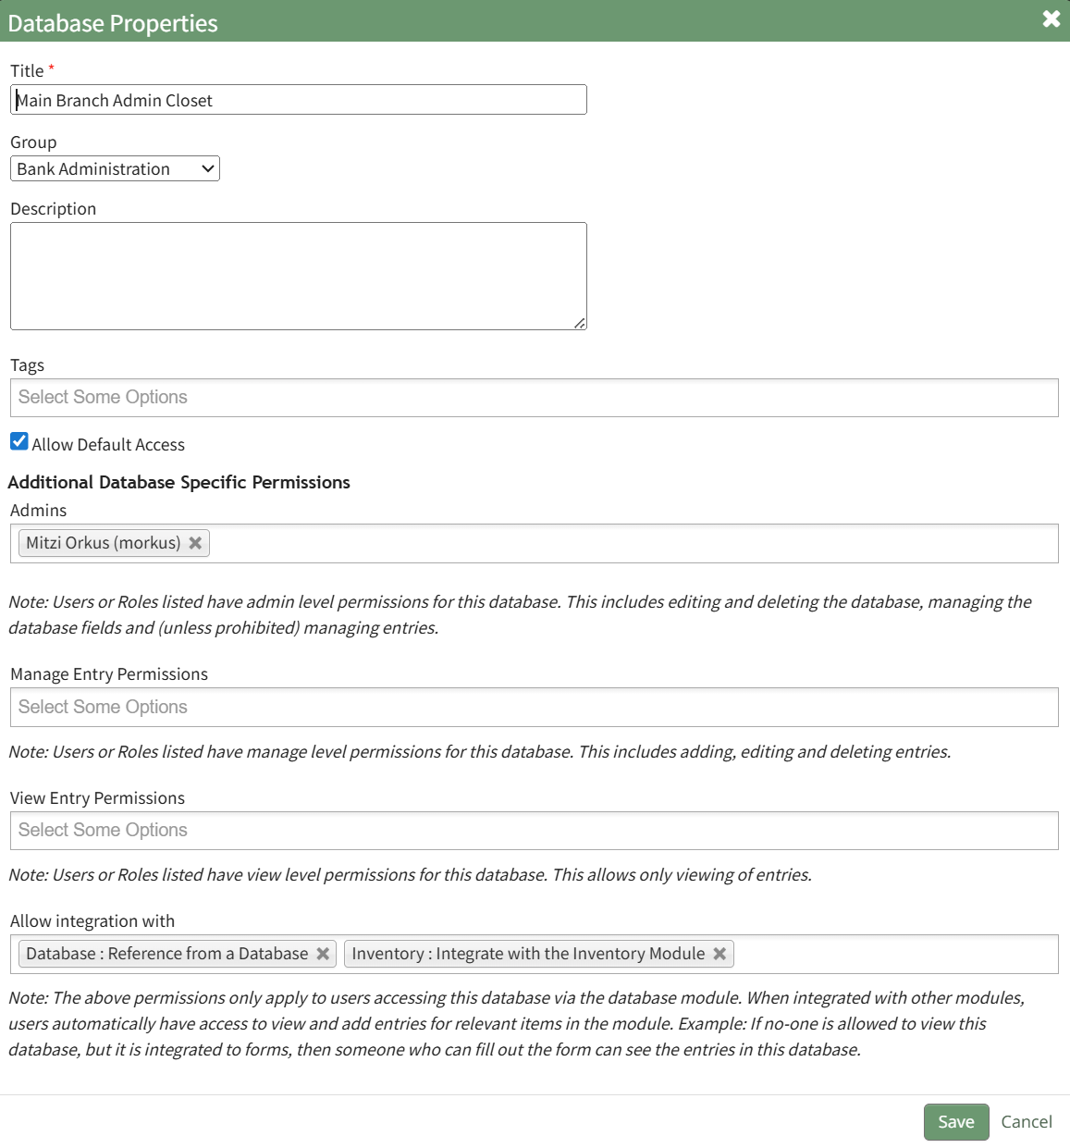Focus the Description text area
Image resolution: width=1070 pixels, height=1148 pixels.
tap(299, 276)
